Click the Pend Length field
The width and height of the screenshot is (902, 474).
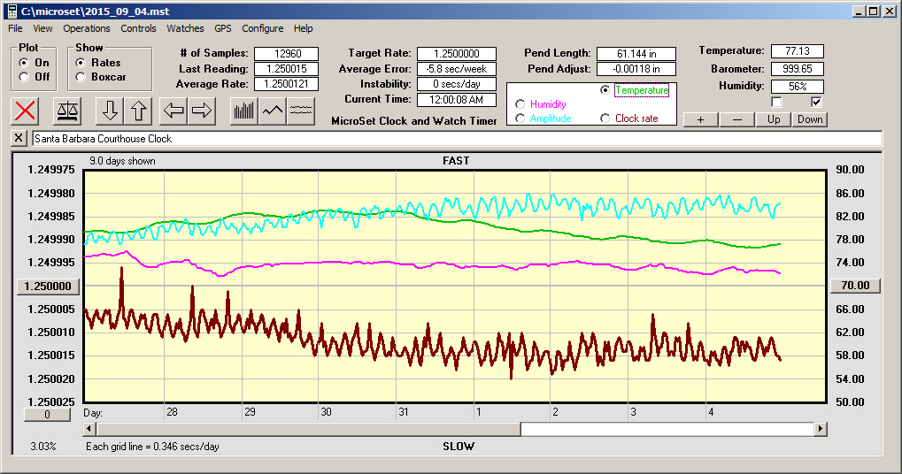click(x=636, y=53)
